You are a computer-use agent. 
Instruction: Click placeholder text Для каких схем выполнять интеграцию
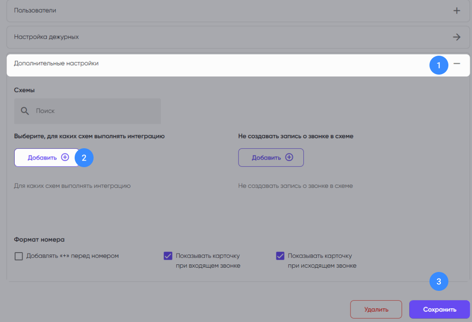(x=72, y=186)
